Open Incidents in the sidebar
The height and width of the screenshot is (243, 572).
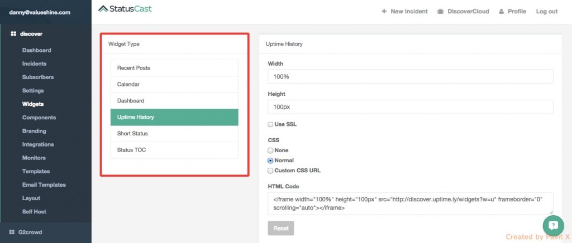tap(34, 64)
